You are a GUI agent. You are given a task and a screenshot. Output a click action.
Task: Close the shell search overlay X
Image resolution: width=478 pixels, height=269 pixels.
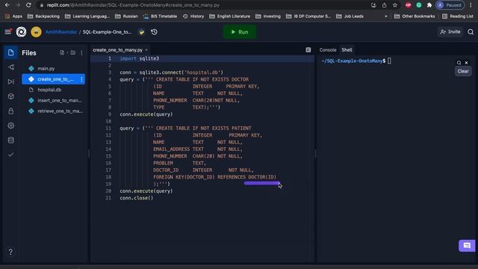pyautogui.click(x=466, y=63)
